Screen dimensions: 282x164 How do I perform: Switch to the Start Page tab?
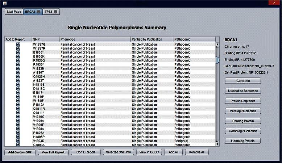pos(14,12)
